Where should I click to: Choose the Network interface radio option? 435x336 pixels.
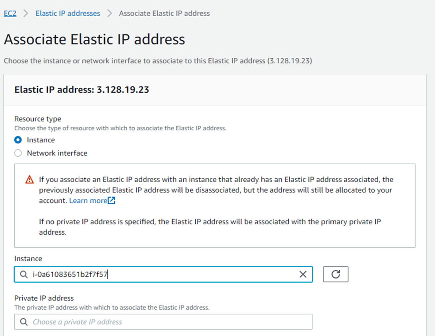(19, 153)
